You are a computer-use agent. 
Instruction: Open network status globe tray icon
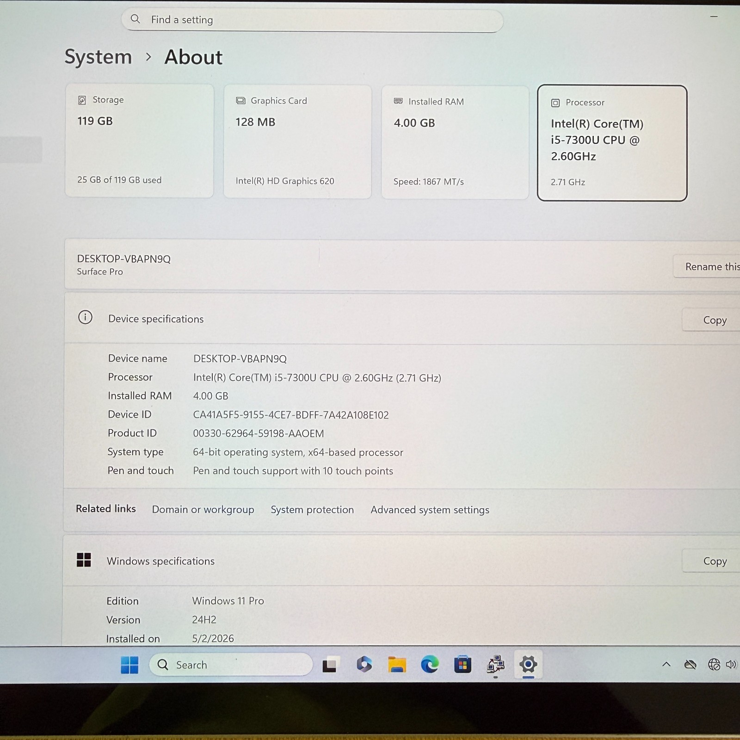[714, 665]
